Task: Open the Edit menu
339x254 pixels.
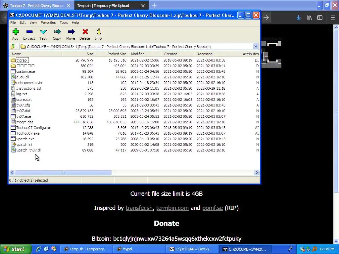Action: click(23, 22)
